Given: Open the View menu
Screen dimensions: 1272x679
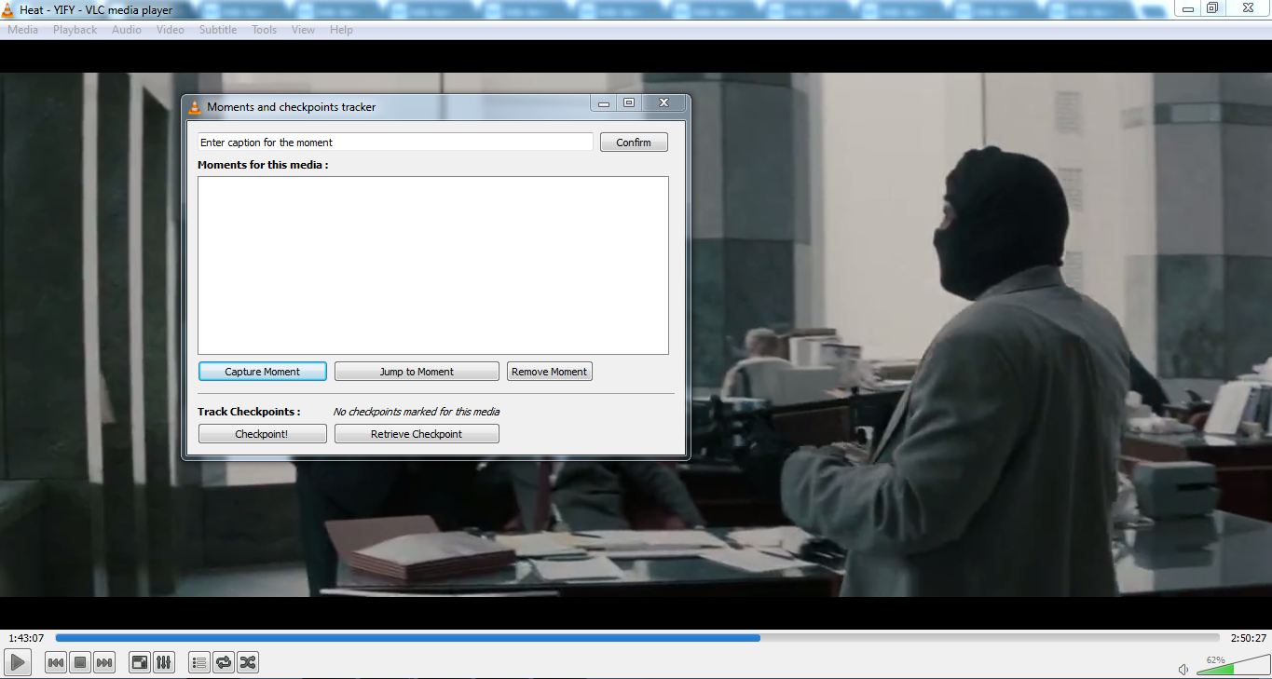Looking at the screenshot, I should [304, 30].
